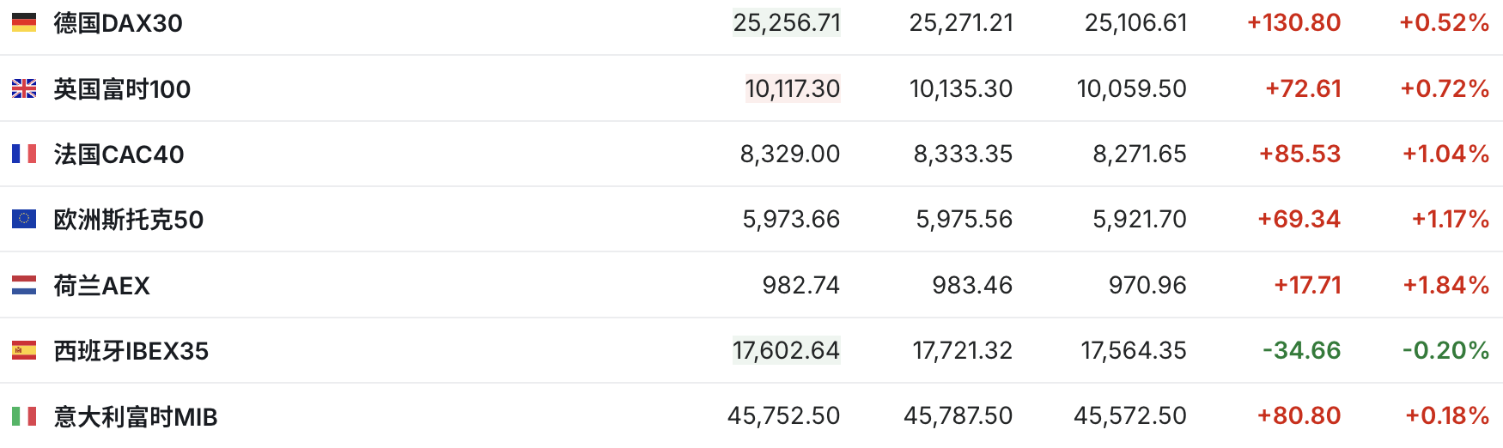Click IBEX35 change value -34.66
Screen dimensions: 1503x448
1301,350
